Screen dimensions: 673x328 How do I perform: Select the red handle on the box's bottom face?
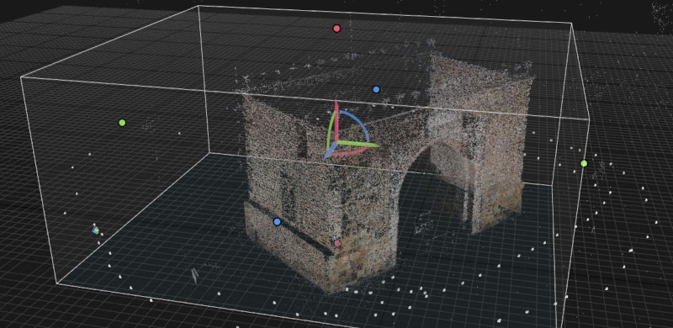[337, 243]
